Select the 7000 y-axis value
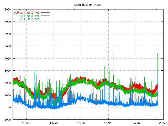Viewport: 168px width, 126px height. click(x=8, y=22)
